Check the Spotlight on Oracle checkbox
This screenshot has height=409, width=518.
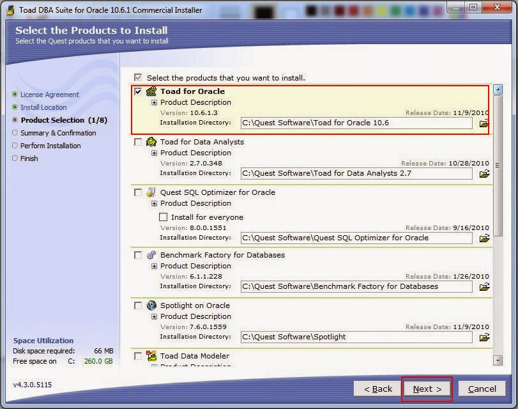pyautogui.click(x=138, y=305)
